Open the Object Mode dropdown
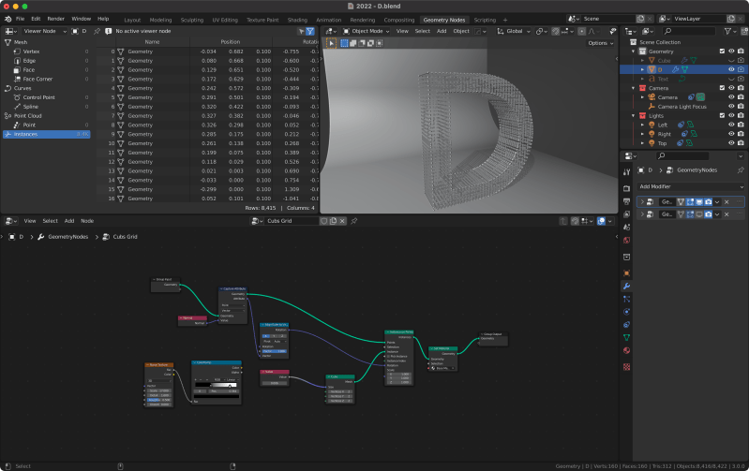749x471 pixels. [x=366, y=31]
